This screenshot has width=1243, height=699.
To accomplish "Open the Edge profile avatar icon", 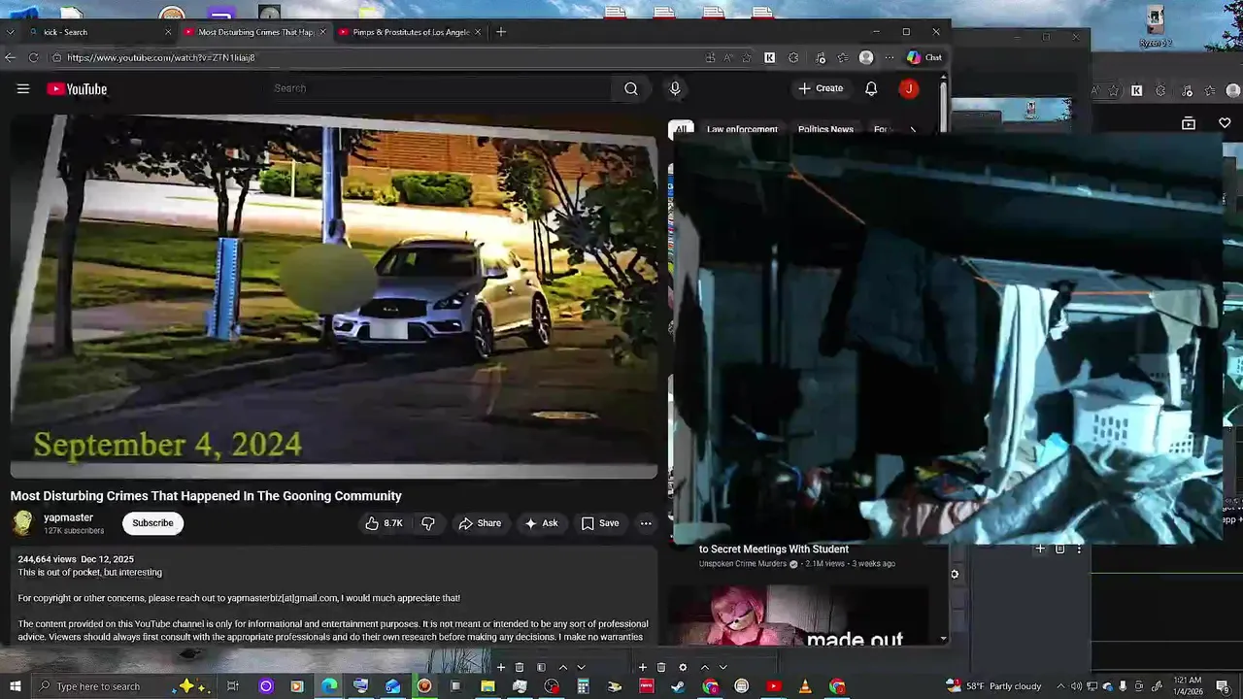I will (x=866, y=57).
